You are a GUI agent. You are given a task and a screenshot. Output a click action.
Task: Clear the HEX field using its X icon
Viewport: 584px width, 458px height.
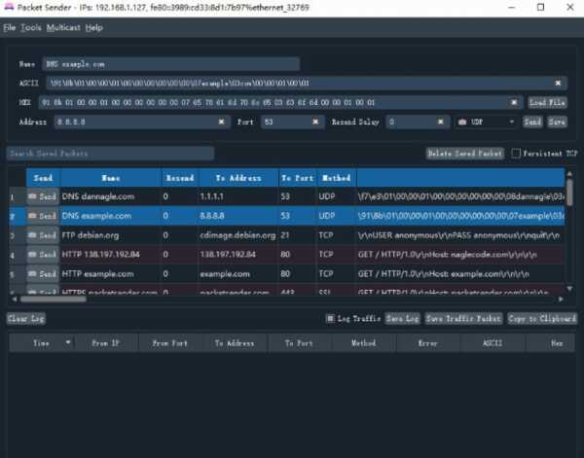[515, 102]
